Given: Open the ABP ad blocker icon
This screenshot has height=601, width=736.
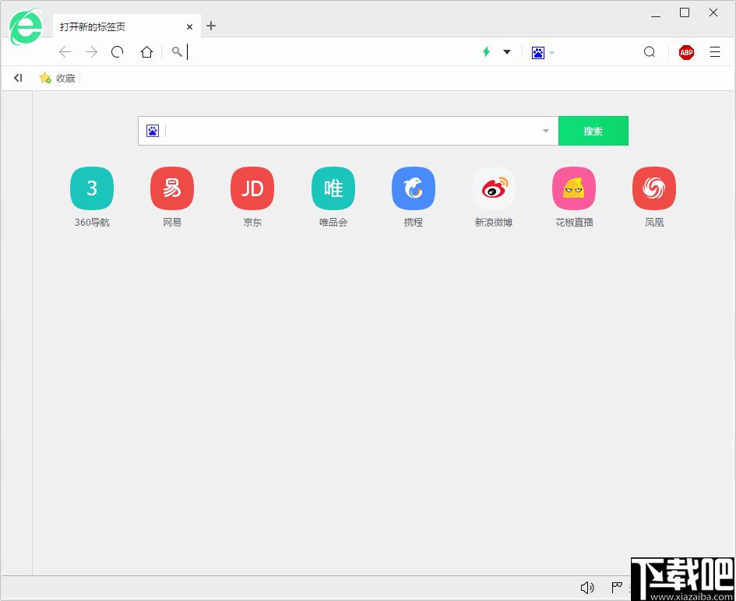Looking at the screenshot, I should click(x=686, y=52).
